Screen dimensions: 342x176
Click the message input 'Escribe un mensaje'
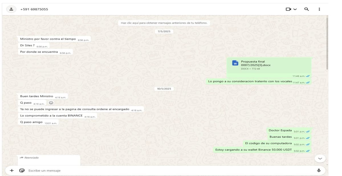click(x=85, y=170)
